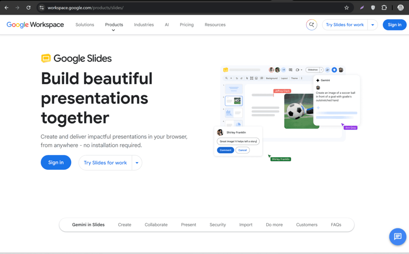Click hero Try Slides for work button

[105, 163]
